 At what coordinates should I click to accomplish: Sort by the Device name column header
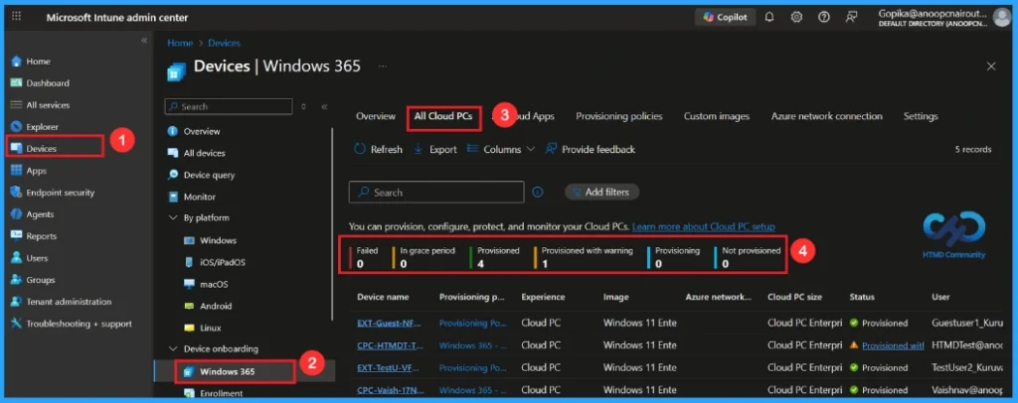(383, 297)
